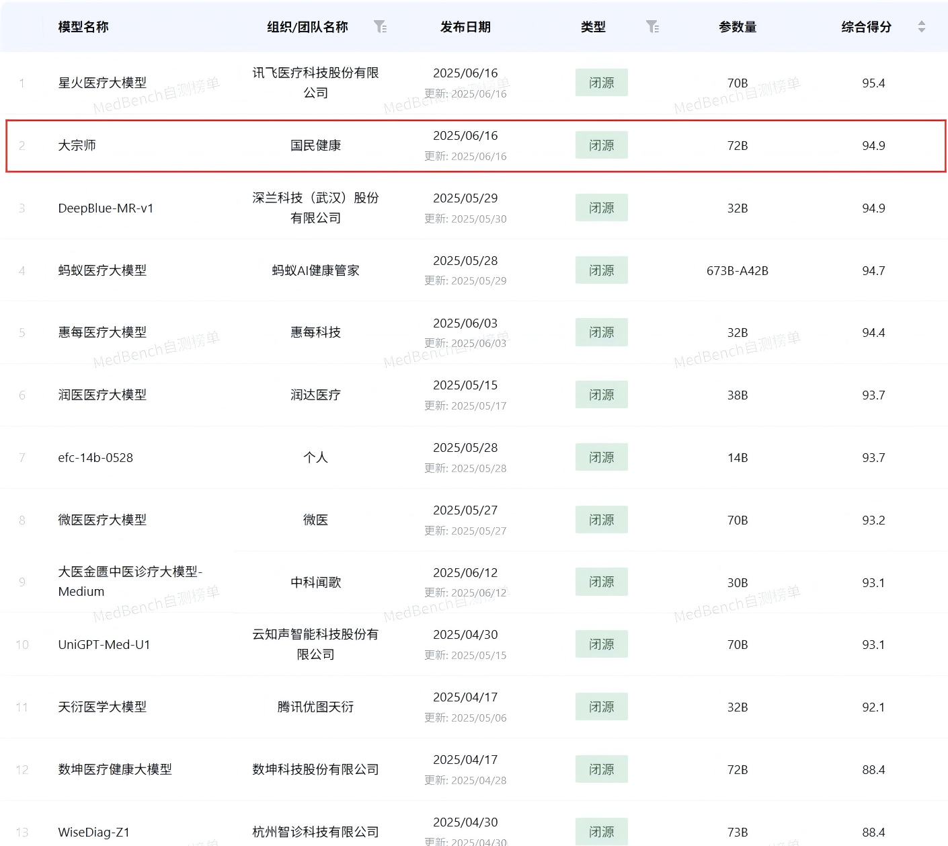Click update date 更新: 2025/05/15
This screenshot has height=846, width=948.
tap(465, 655)
